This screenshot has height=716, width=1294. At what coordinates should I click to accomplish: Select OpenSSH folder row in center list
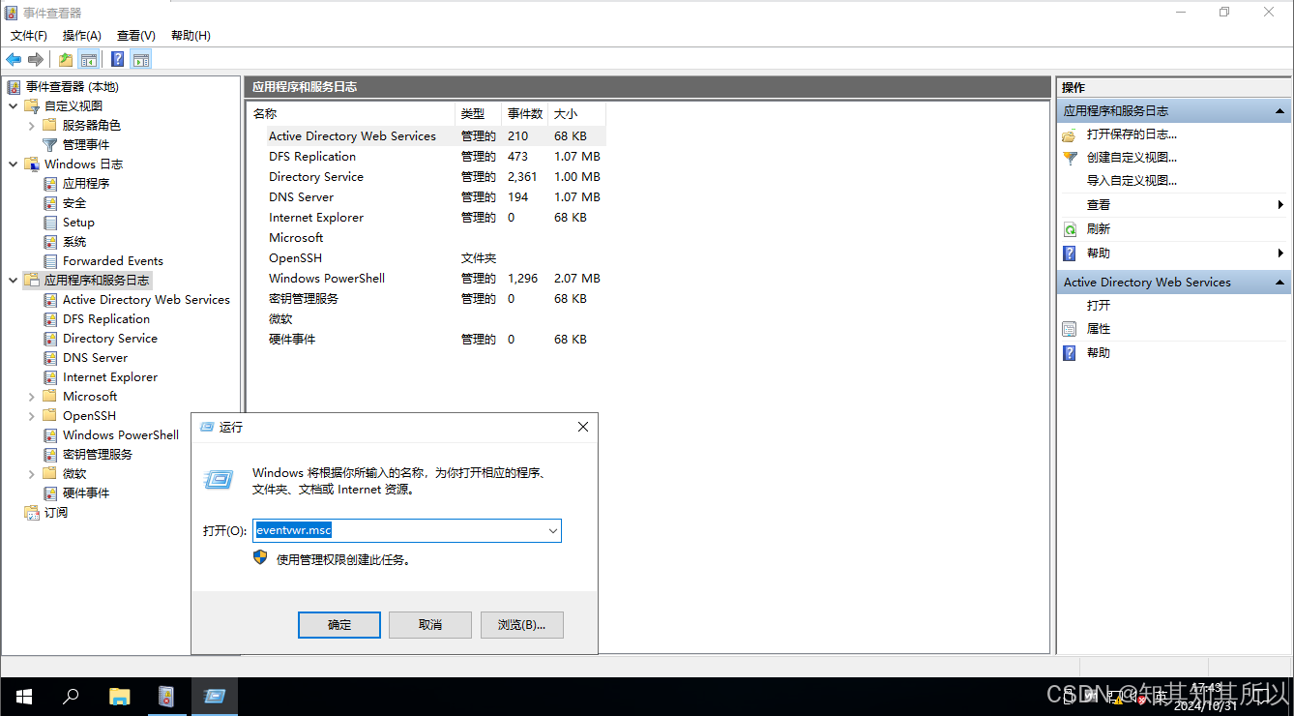(426, 257)
